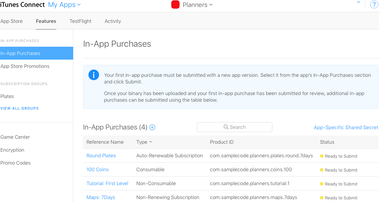This screenshot has height=202, width=379.
Task: Click yellow status dot for Round Plates
Action: 321,156
